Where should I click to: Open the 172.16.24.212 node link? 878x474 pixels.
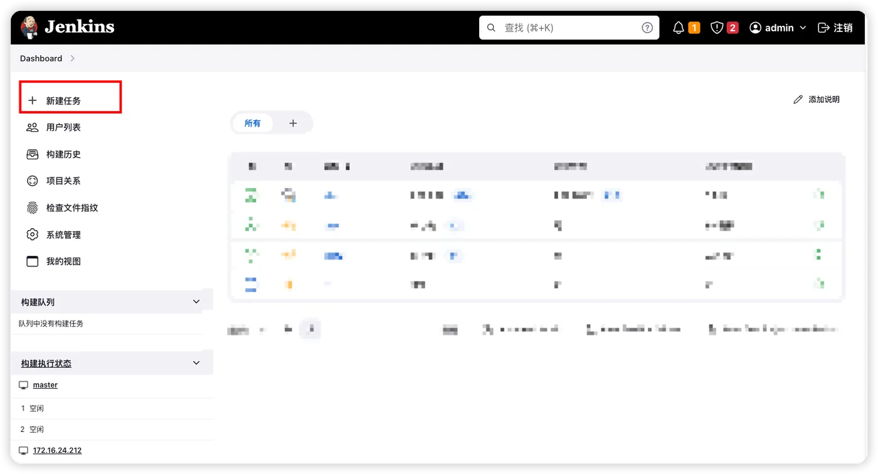point(57,450)
